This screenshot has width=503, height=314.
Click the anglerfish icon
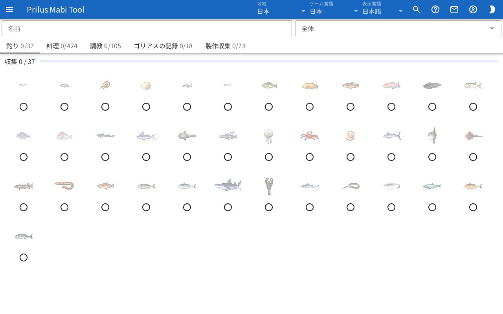pyautogui.click(x=187, y=136)
